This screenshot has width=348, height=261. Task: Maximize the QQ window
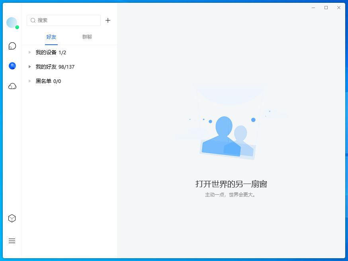coord(326,8)
